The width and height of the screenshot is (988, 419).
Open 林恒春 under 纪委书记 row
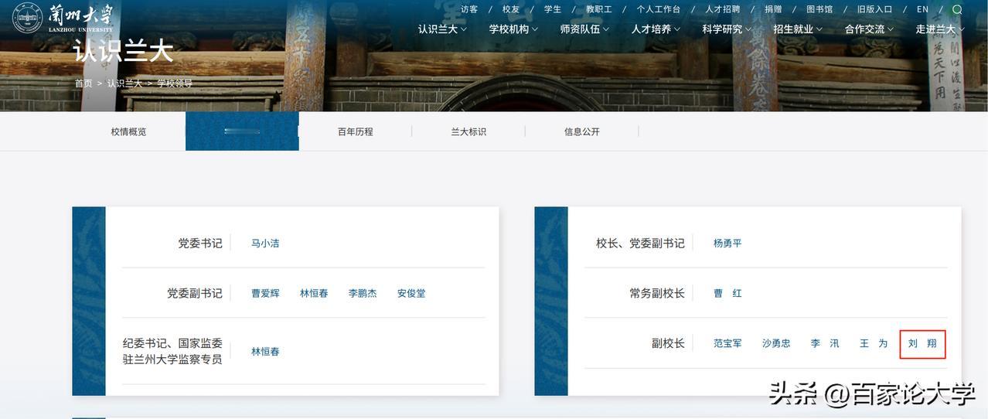pos(265,352)
